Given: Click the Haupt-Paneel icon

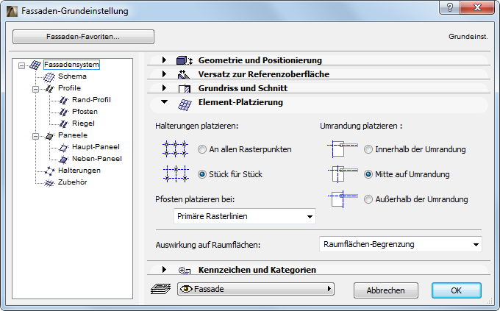Looking at the screenshot, I should 63,148.
